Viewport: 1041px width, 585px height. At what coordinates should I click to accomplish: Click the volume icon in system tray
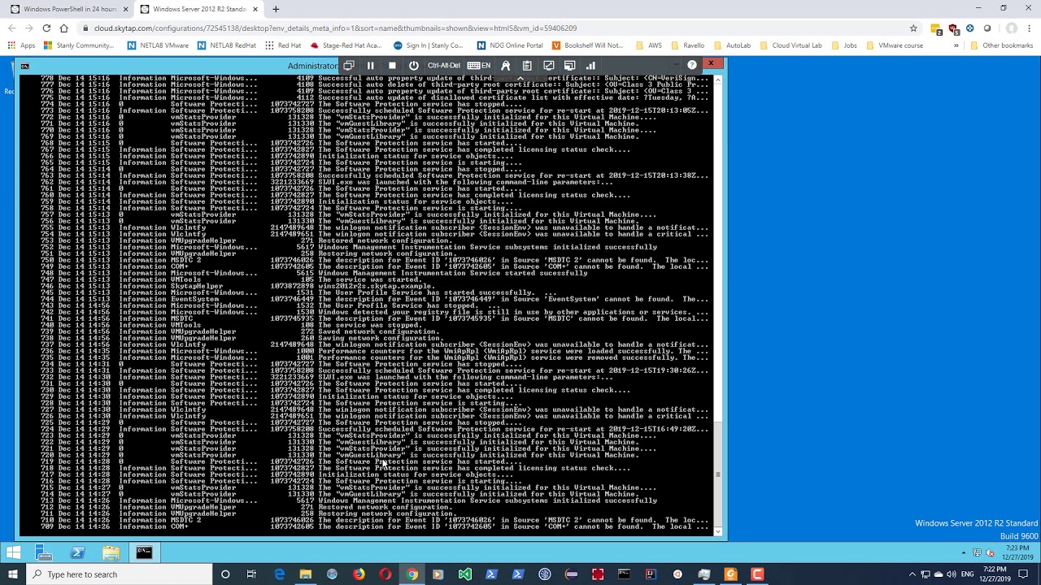[x=950, y=574]
